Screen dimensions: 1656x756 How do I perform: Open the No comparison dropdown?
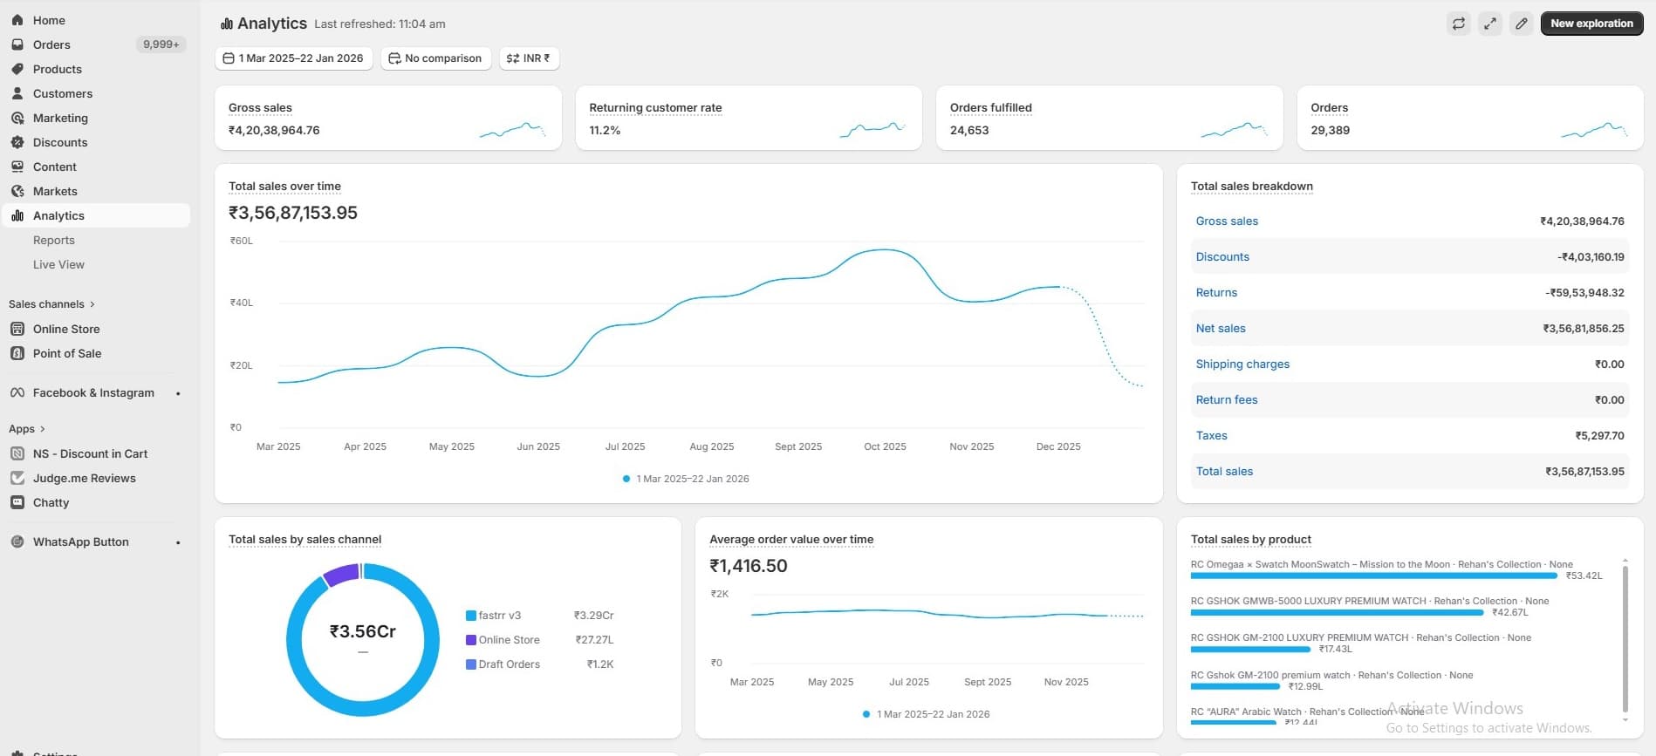click(435, 58)
